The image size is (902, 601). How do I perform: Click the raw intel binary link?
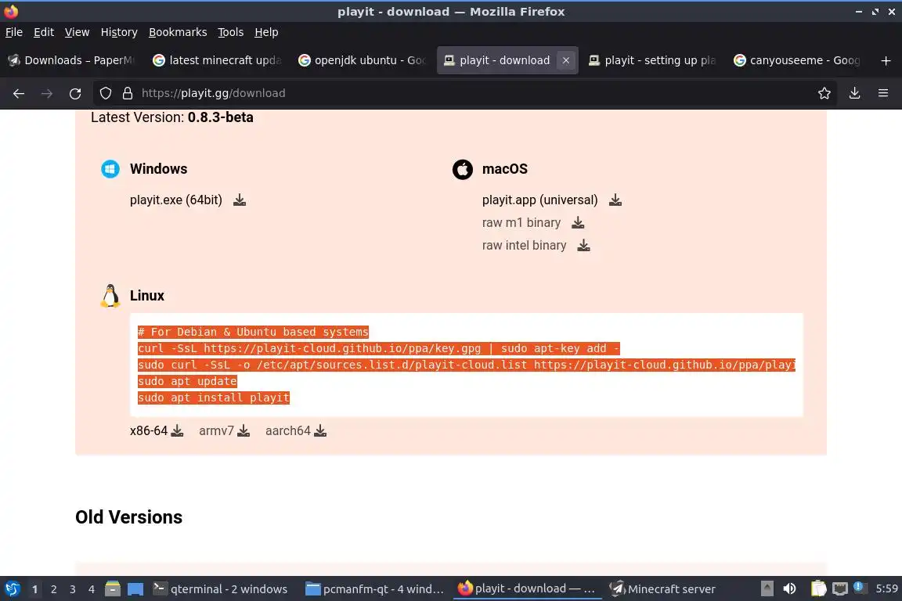pos(524,246)
